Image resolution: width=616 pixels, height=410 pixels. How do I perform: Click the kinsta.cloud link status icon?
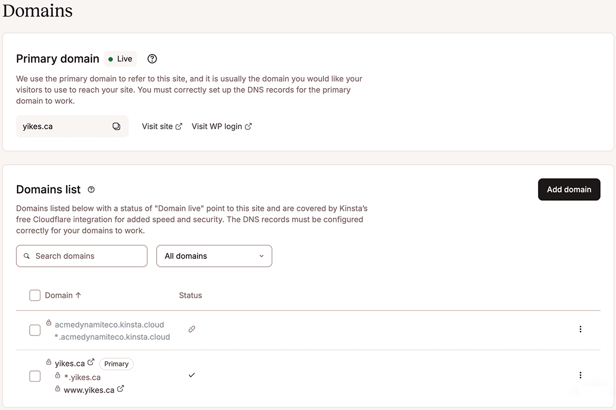pyautogui.click(x=191, y=329)
